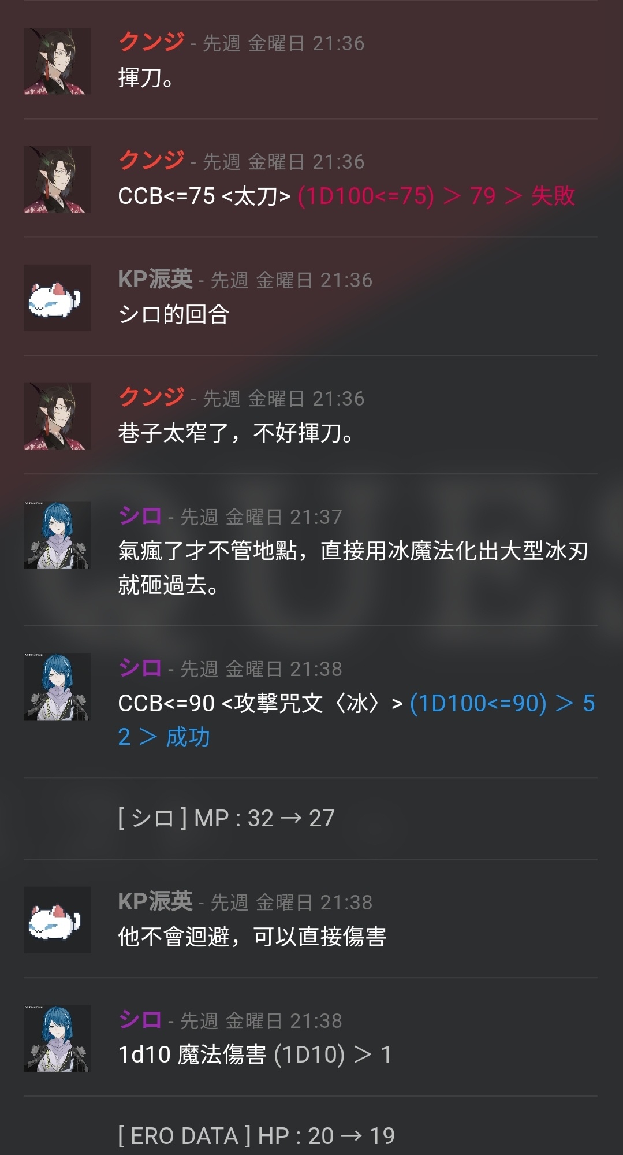
Task: Tap シロ avatar on the 攻撃咒文 roll
Action: [x=57, y=687]
